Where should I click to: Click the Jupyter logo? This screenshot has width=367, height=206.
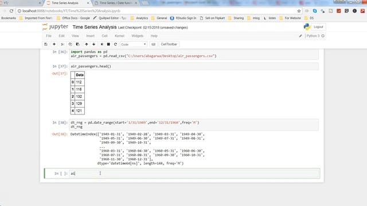55,27
